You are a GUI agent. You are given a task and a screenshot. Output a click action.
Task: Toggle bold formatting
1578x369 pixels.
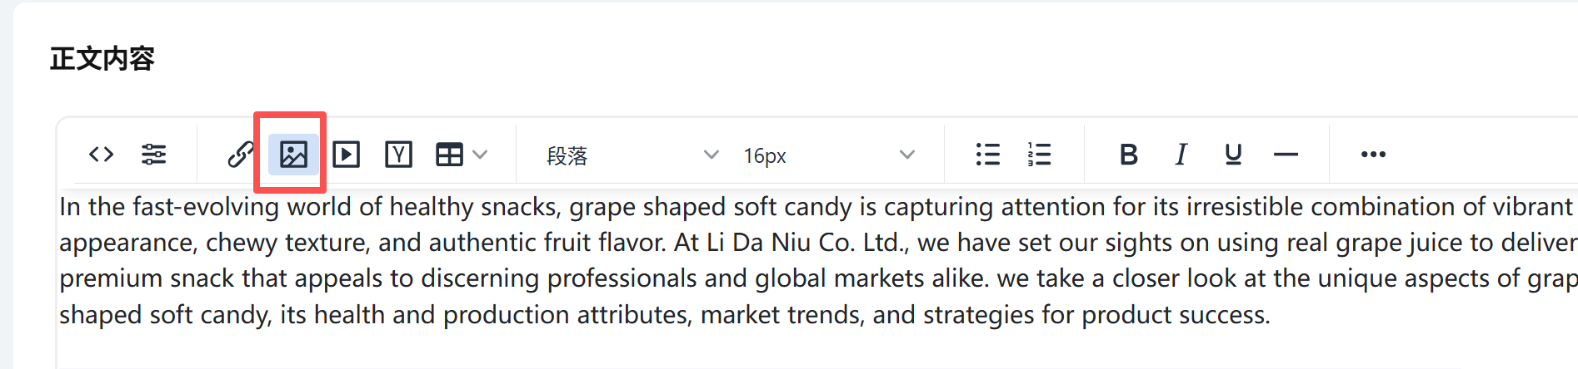click(x=1129, y=155)
